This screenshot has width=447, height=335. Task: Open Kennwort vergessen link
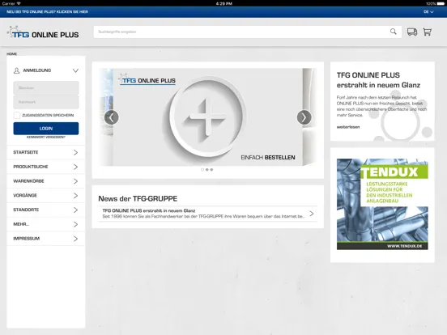46,138
